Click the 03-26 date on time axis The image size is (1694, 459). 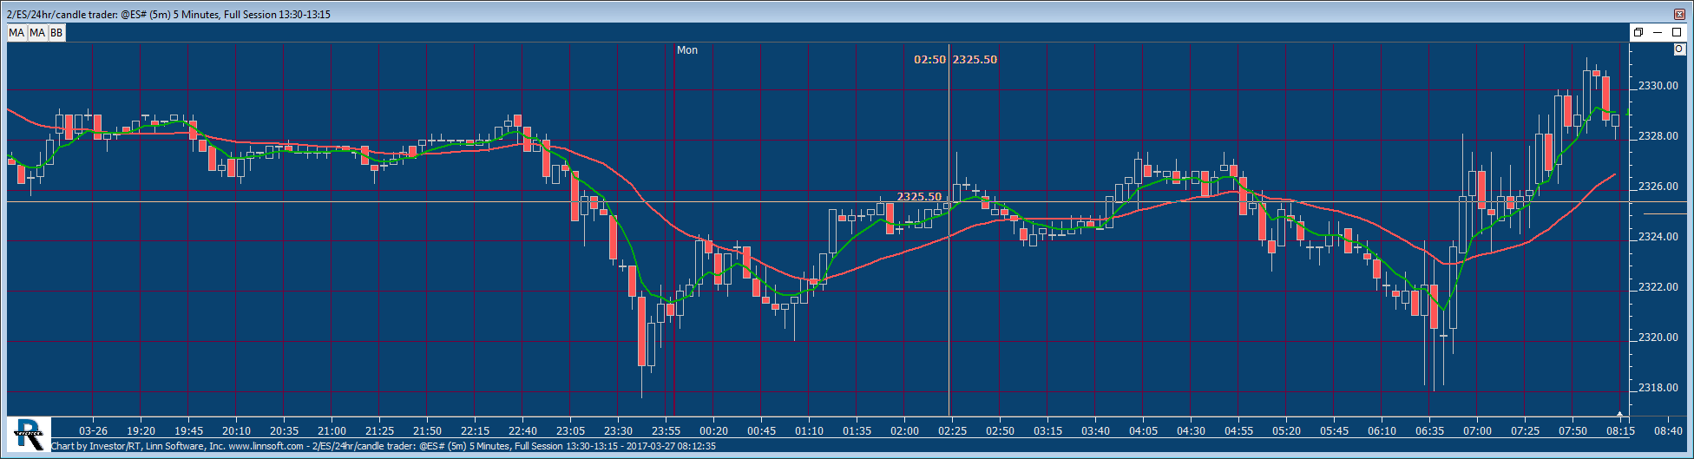pyautogui.click(x=93, y=430)
